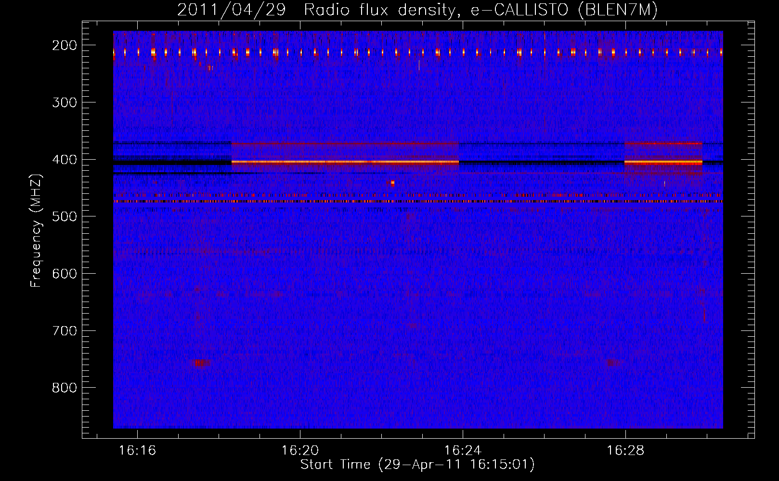The width and height of the screenshot is (779, 481).
Task: Click the 500 frequency tick label
Action: point(64,216)
